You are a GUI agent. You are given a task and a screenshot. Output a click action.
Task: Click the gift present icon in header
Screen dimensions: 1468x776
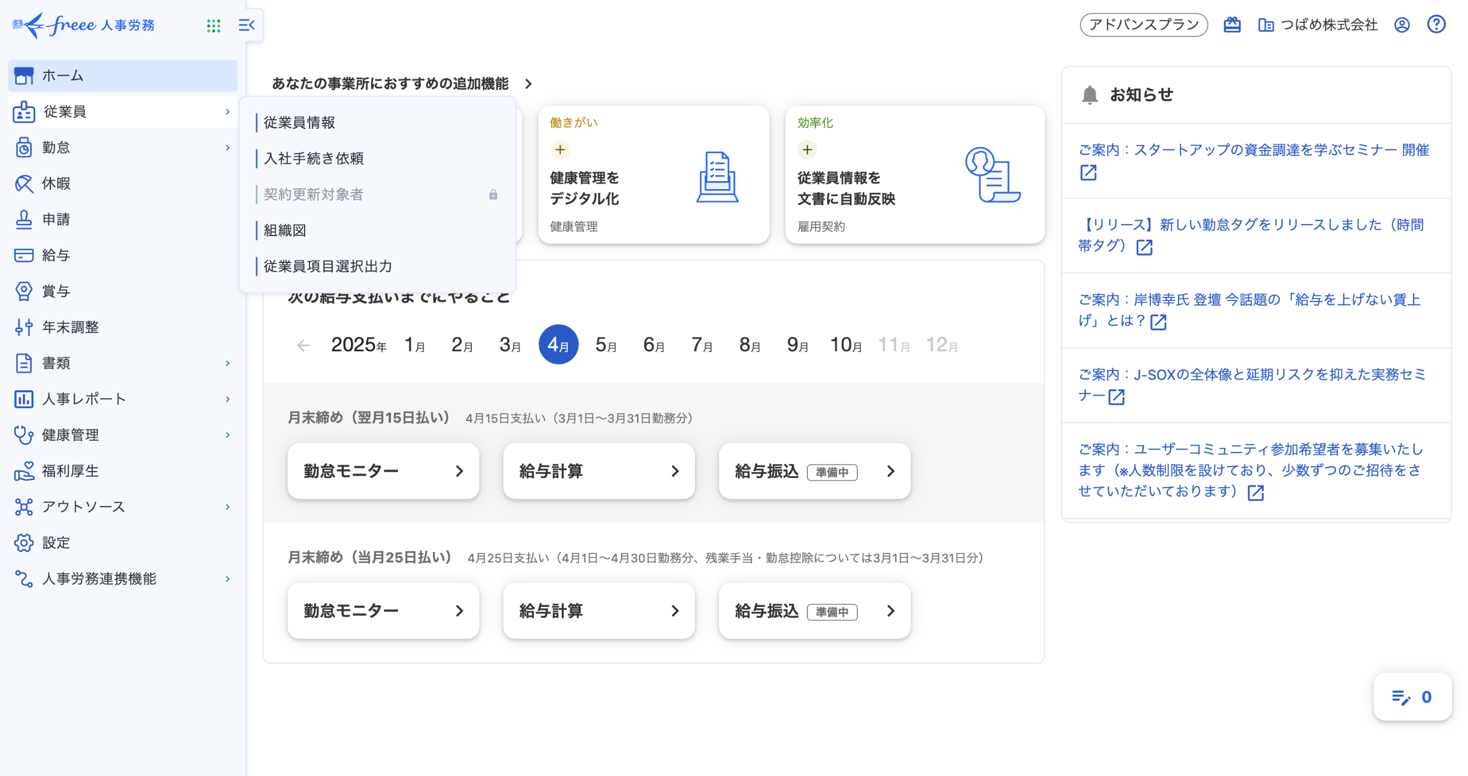1232,25
